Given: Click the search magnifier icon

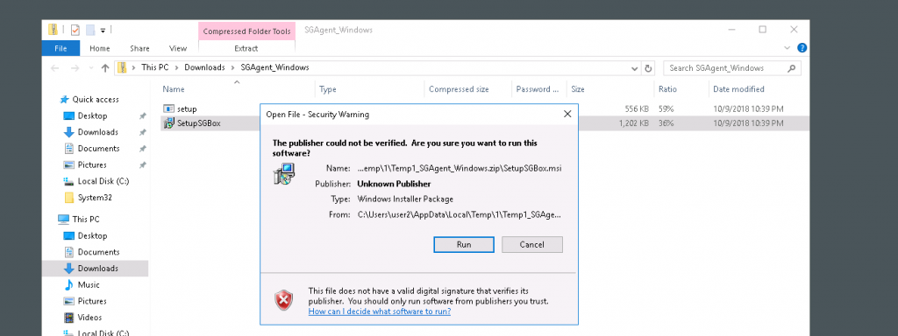Looking at the screenshot, I should coord(792,68).
